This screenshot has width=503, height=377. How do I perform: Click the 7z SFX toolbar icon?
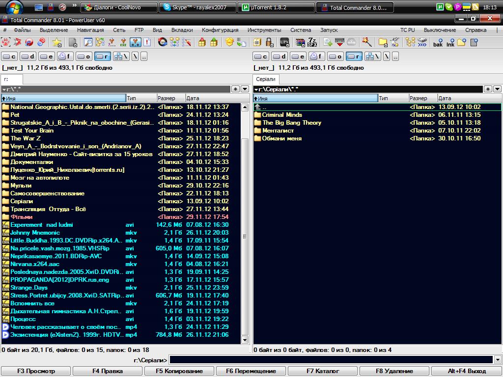click(312, 42)
